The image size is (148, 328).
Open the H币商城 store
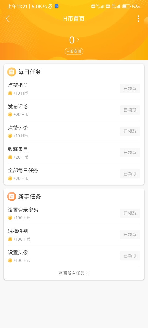(x=74, y=51)
